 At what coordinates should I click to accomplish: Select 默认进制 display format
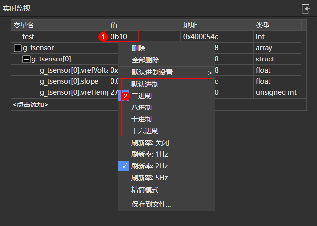tap(144, 84)
